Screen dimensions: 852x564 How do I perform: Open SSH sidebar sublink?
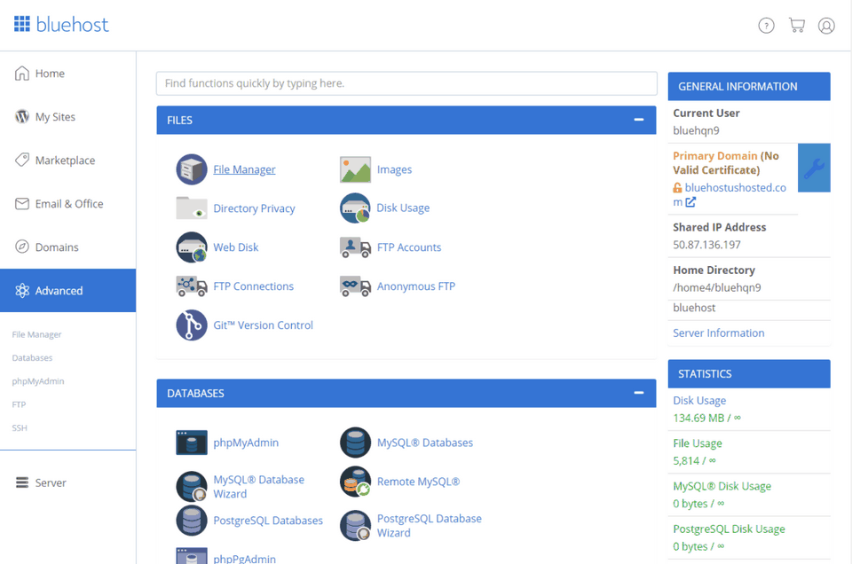click(20, 427)
